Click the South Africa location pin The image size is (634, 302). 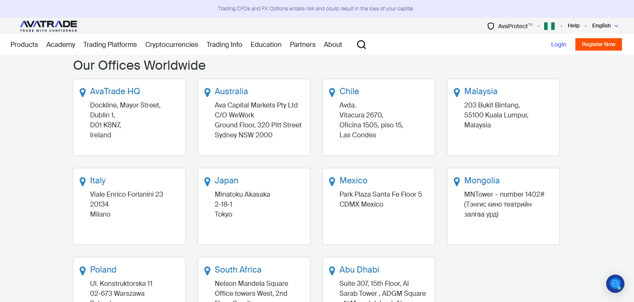[207, 271]
